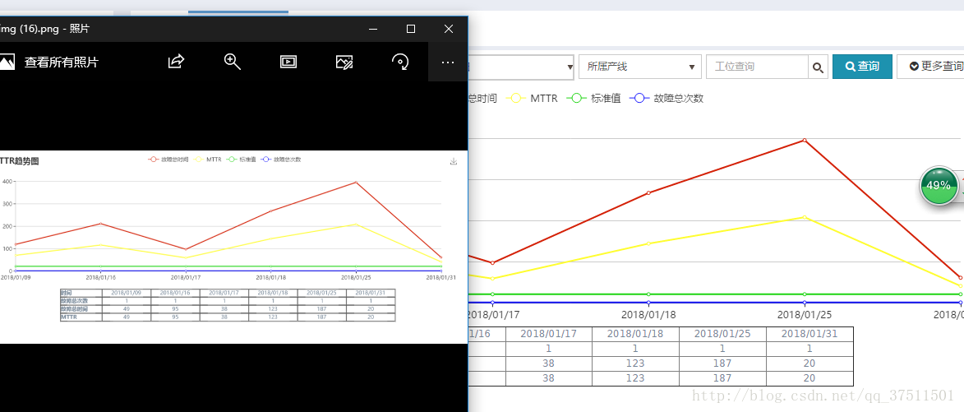Maximize the Photos window
964x412 pixels.
pos(411,29)
